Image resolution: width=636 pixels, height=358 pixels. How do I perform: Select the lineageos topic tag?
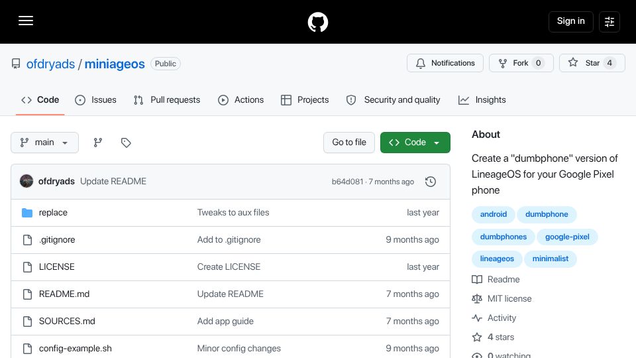pos(497,259)
